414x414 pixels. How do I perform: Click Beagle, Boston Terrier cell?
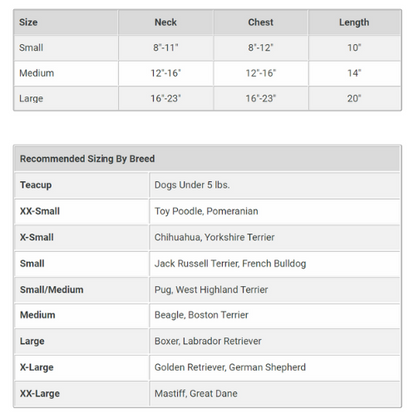point(275,315)
